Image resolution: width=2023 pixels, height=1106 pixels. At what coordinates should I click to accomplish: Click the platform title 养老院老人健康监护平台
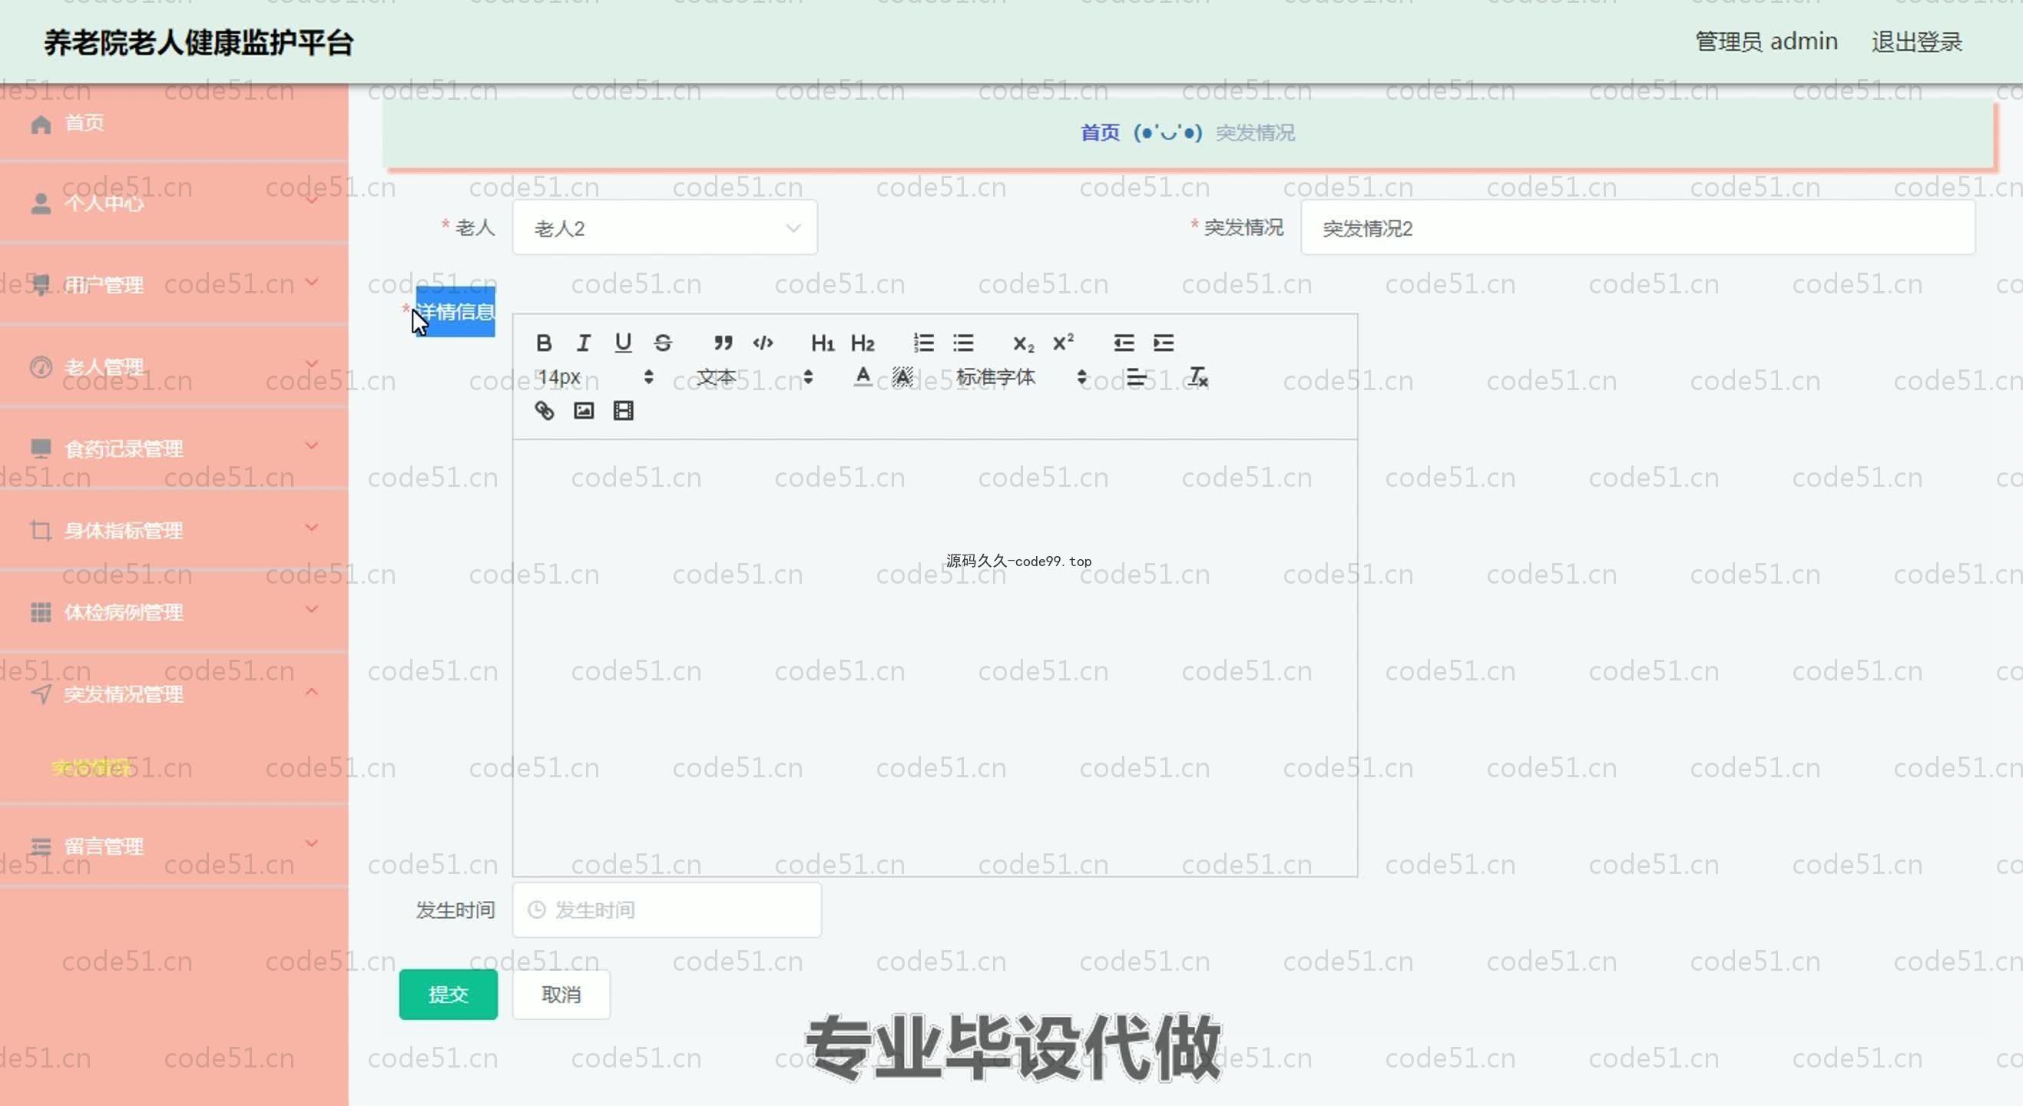click(x=199, y=42)
